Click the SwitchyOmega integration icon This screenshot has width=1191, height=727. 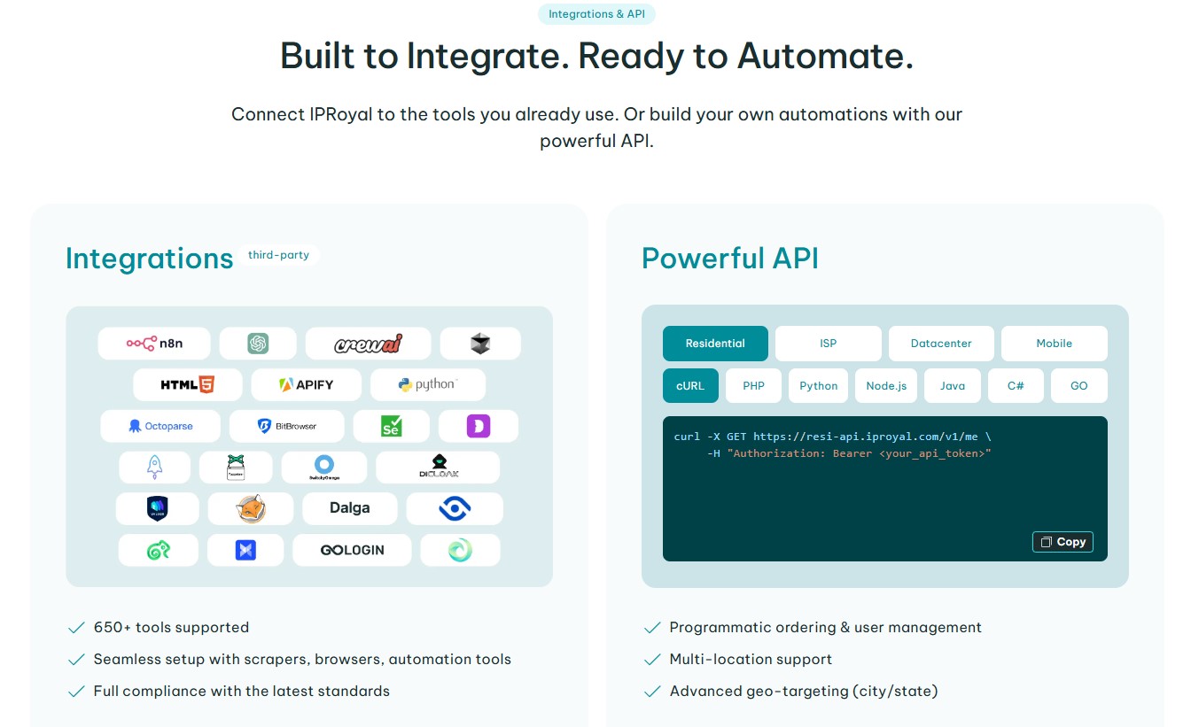[x=324, y=467]
